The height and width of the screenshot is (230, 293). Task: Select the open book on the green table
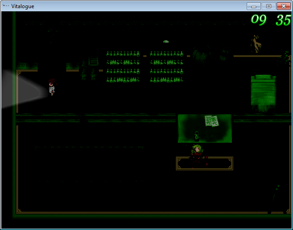211,121
